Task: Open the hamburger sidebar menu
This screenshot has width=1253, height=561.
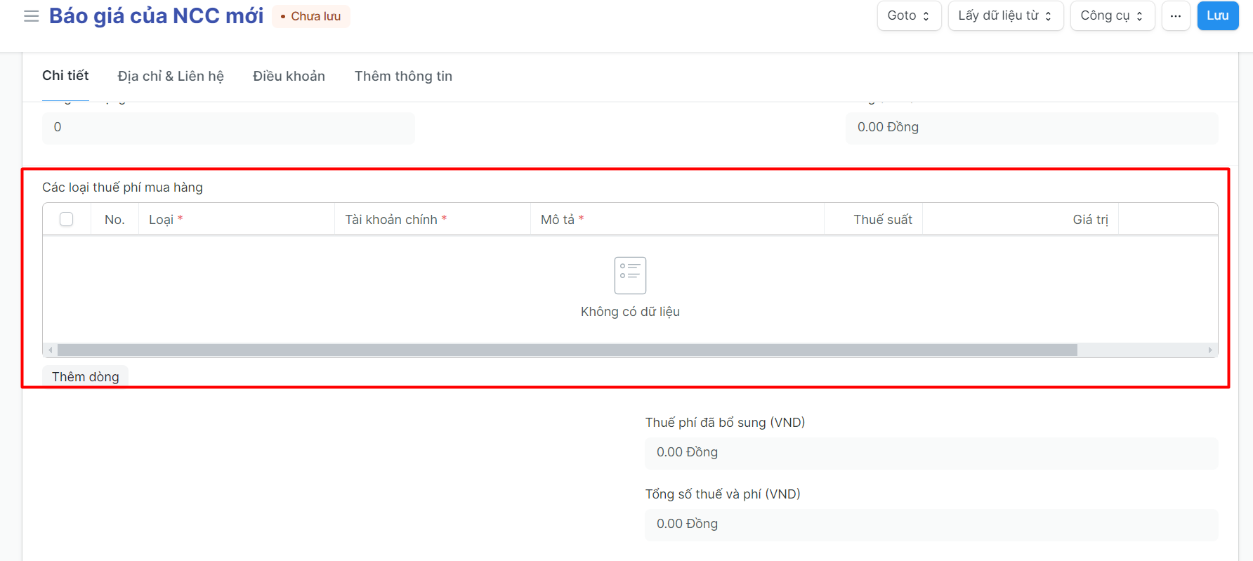Action: tap(31, 16)
